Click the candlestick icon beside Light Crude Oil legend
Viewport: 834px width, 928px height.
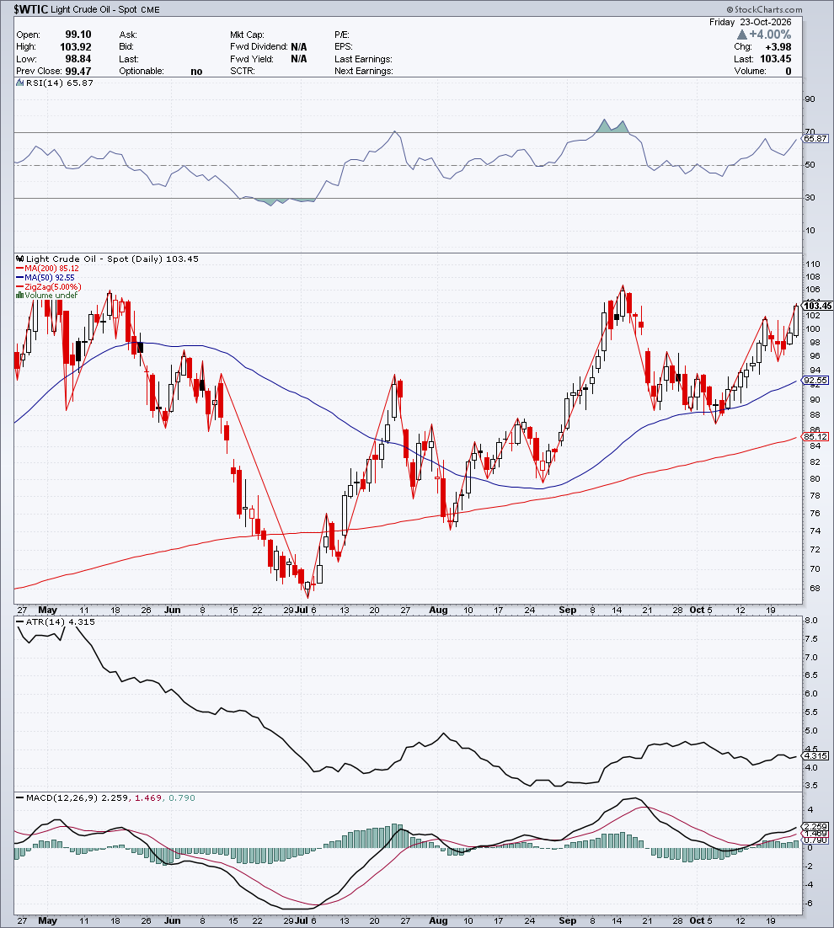pyautogui.click(x=20, y=259)
